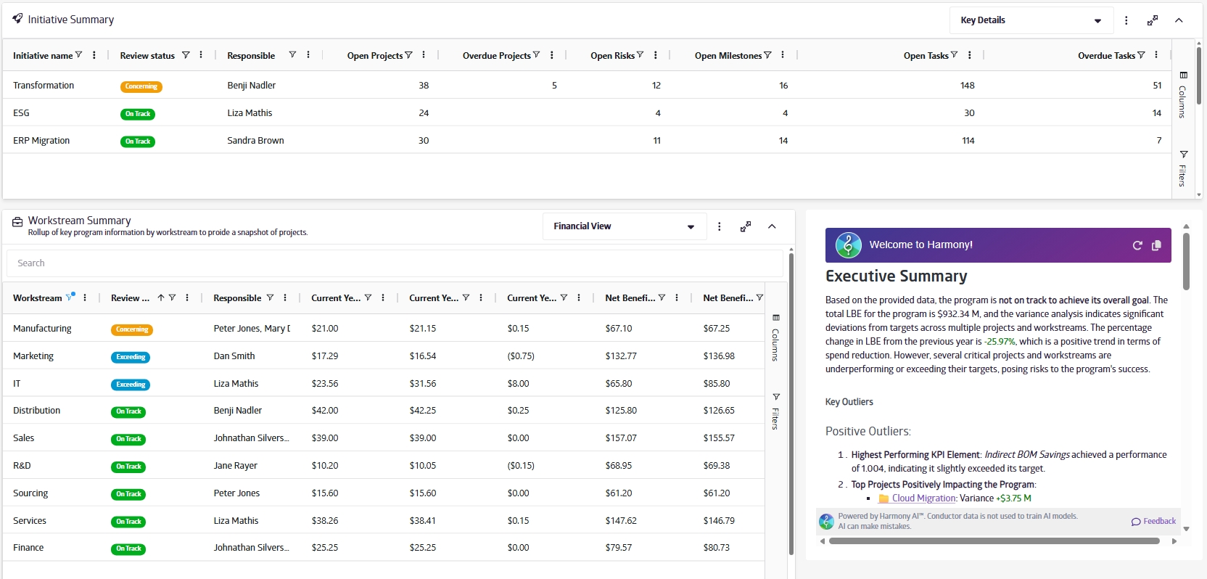Screen dimensions: 1207x579
Task: Collapse the Initiative Summary panel
Action: click(x=1179, y=20)
